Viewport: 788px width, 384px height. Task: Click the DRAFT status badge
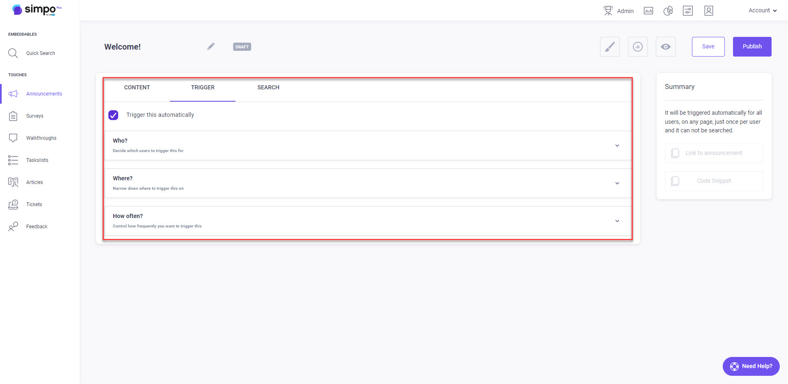[x=242, y=47]
